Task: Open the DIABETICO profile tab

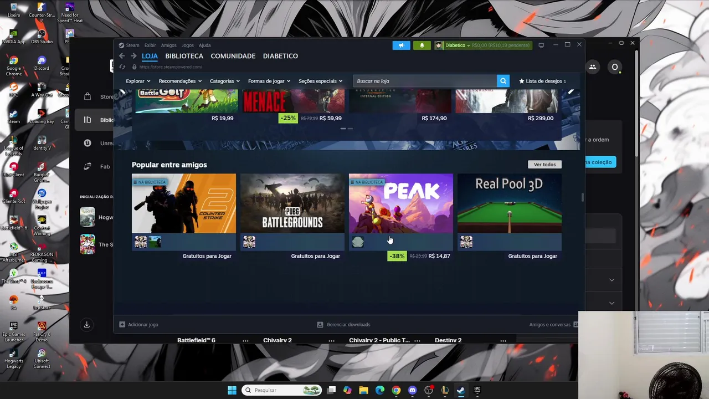Action: [280, 56]
